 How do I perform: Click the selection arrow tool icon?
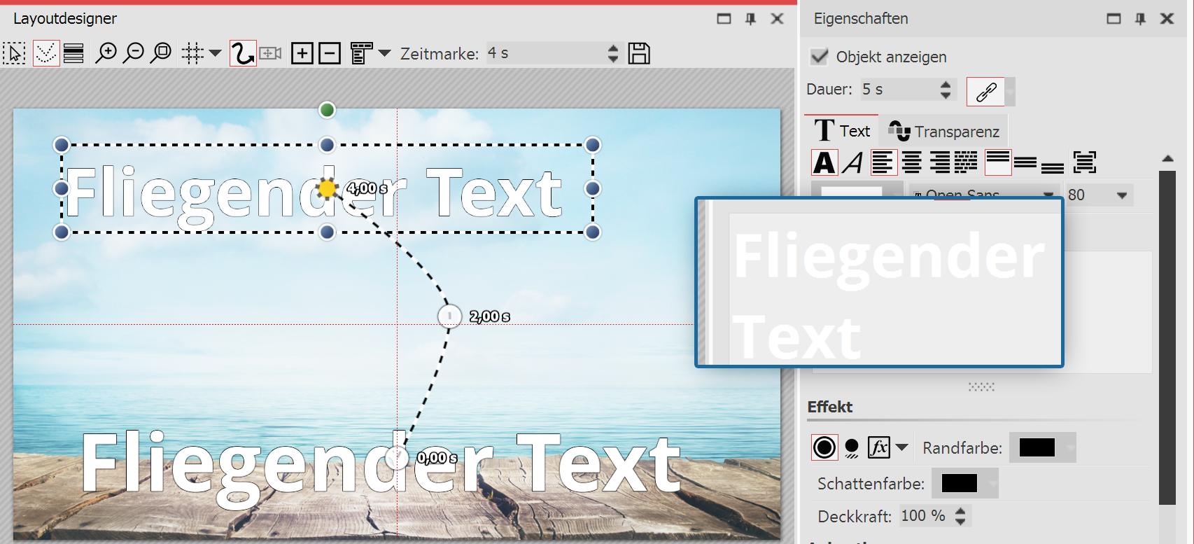(x=15, y=53)
